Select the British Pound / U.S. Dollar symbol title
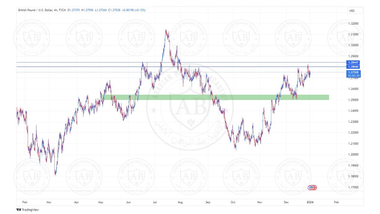The height and width of the screenshot is (214, 380). pyautogui.click(x=36, y=10)
